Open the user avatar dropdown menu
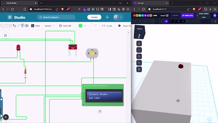Screen dimensions: 218x123 (118, 17)
